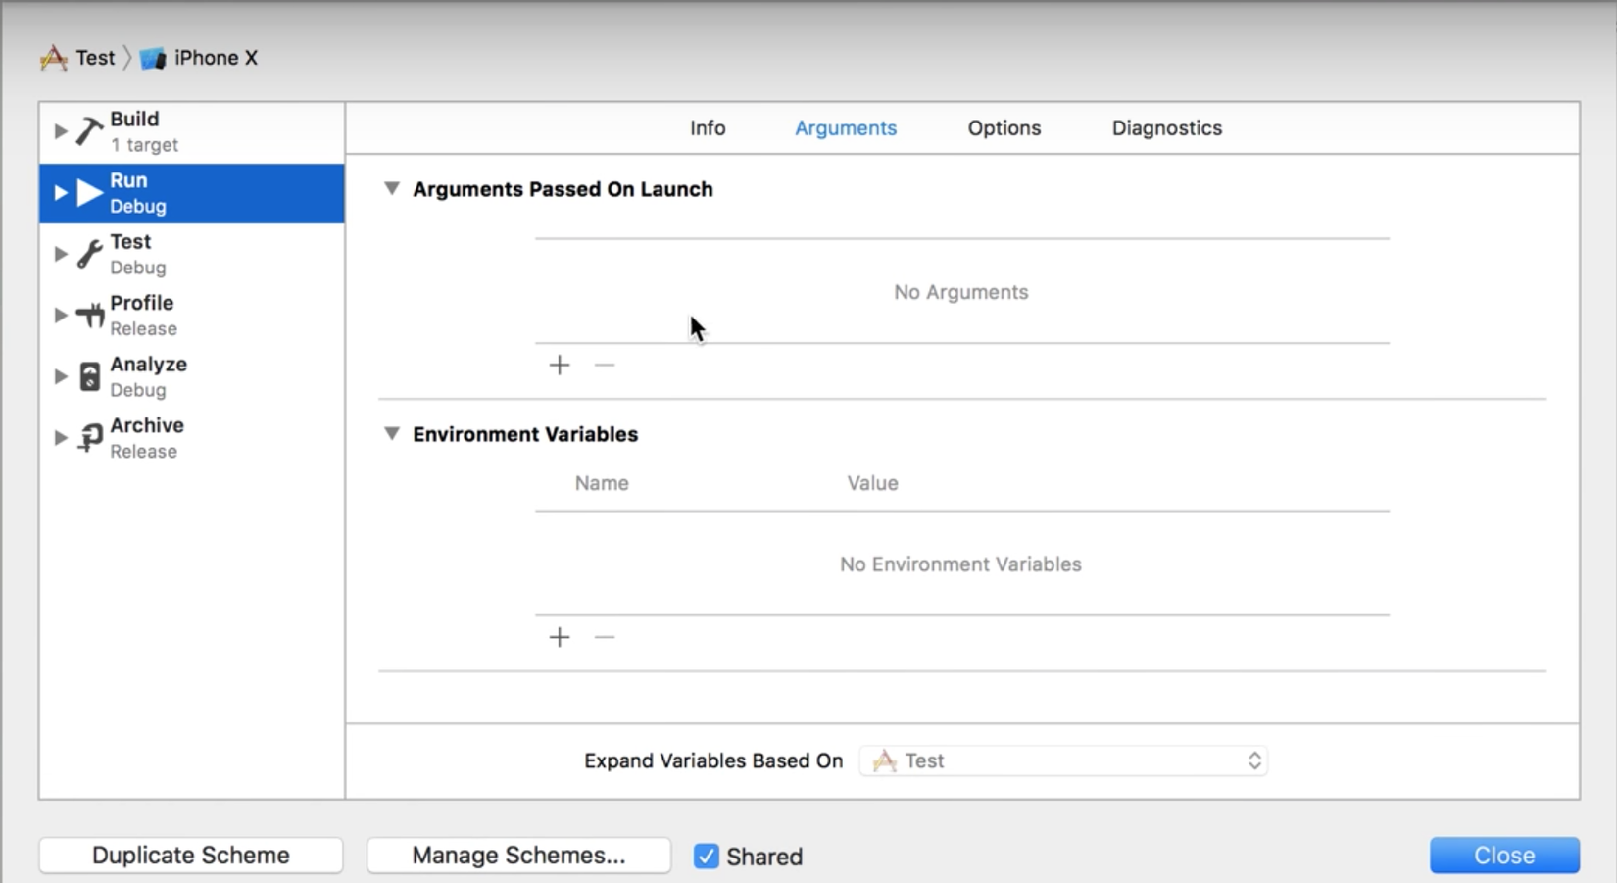1617x883 pixels.
Task: Select the Build row in the action list
Action: (x=192, y=132)
